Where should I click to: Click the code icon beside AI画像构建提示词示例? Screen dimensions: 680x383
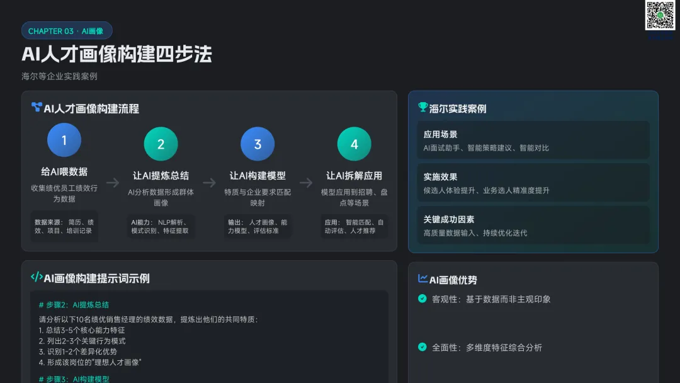click(x=37, y=277)
